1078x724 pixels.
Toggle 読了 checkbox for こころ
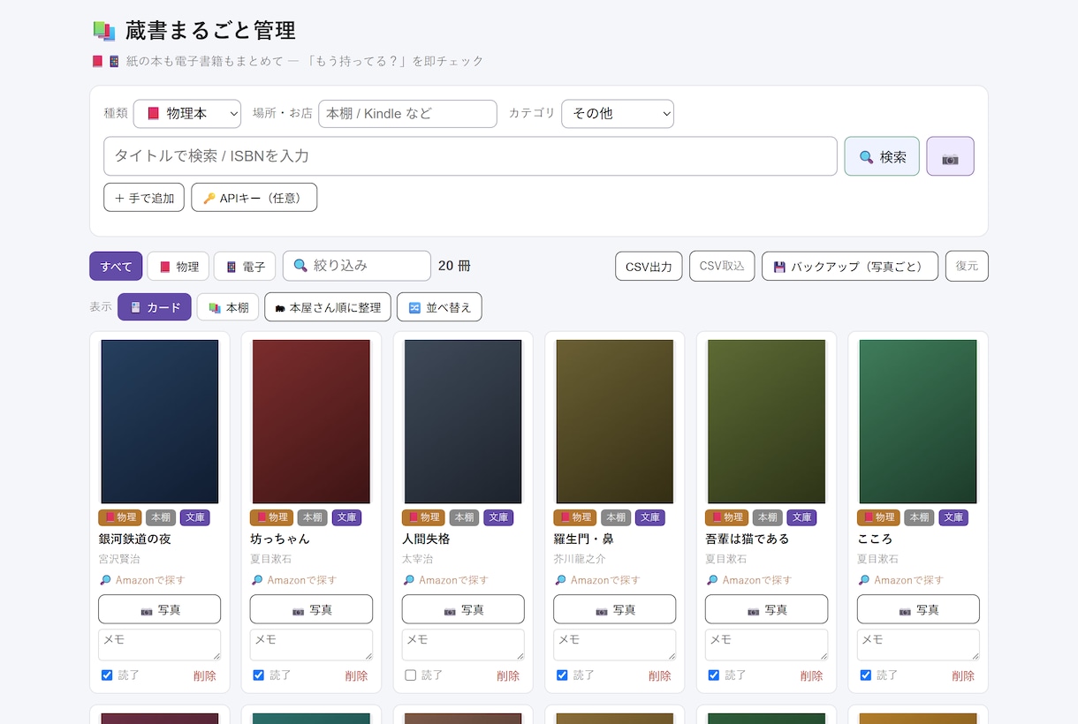pos(866,675)
